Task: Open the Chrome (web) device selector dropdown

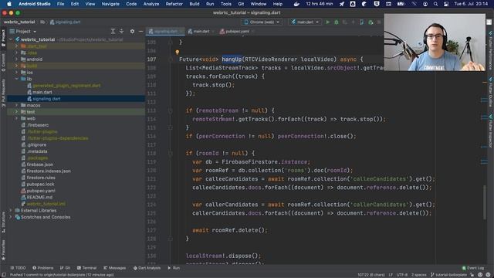Action: 262,22
